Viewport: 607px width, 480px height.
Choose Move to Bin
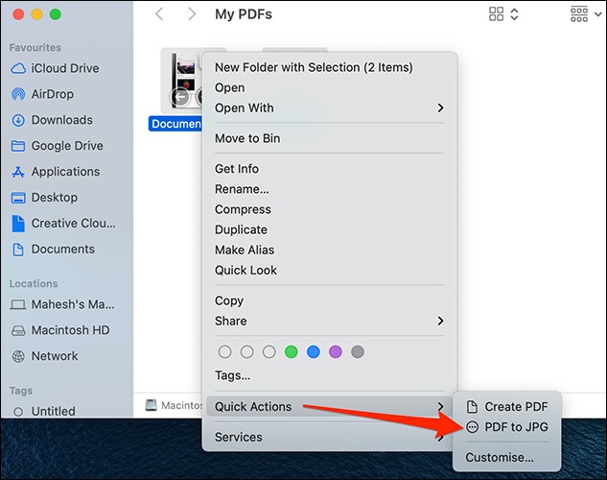click(247, 138)
